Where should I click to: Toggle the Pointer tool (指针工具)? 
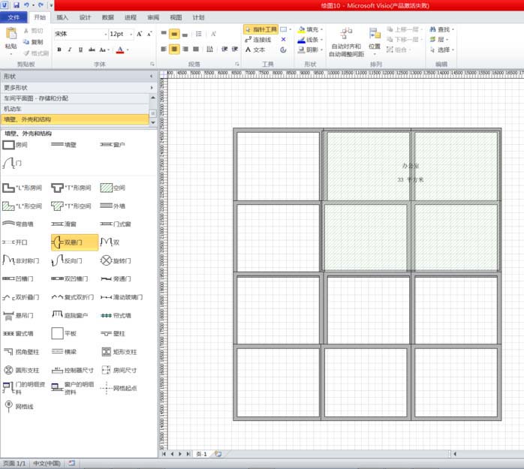(261, 30)
